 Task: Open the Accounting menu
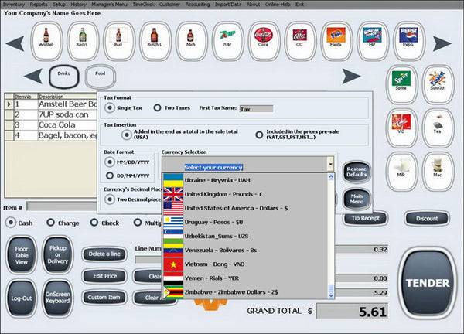coord(197,5)
